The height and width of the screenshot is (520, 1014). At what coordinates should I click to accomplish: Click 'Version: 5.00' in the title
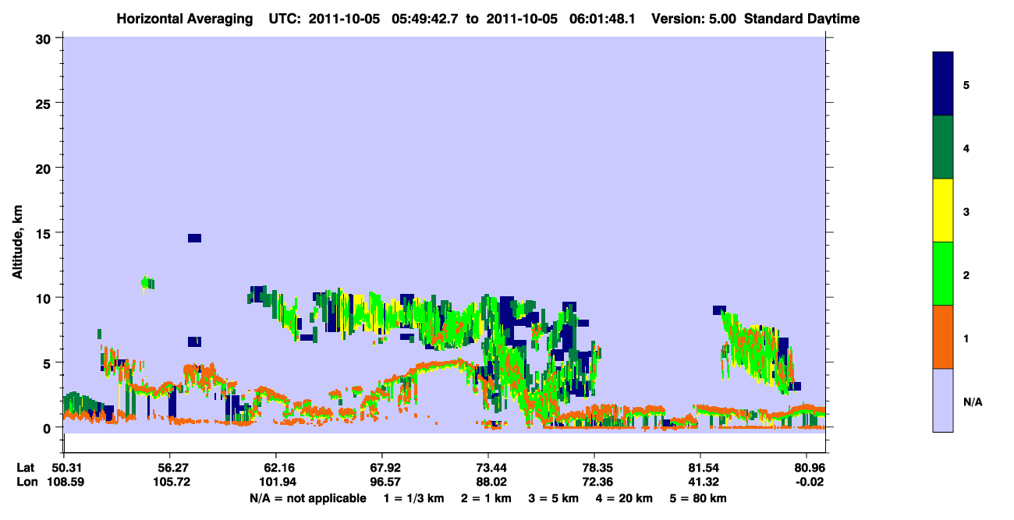click(694, 19)
